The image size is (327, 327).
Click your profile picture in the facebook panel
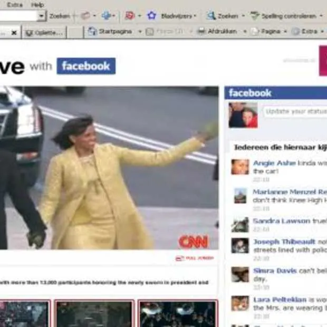tap(243, 114)
